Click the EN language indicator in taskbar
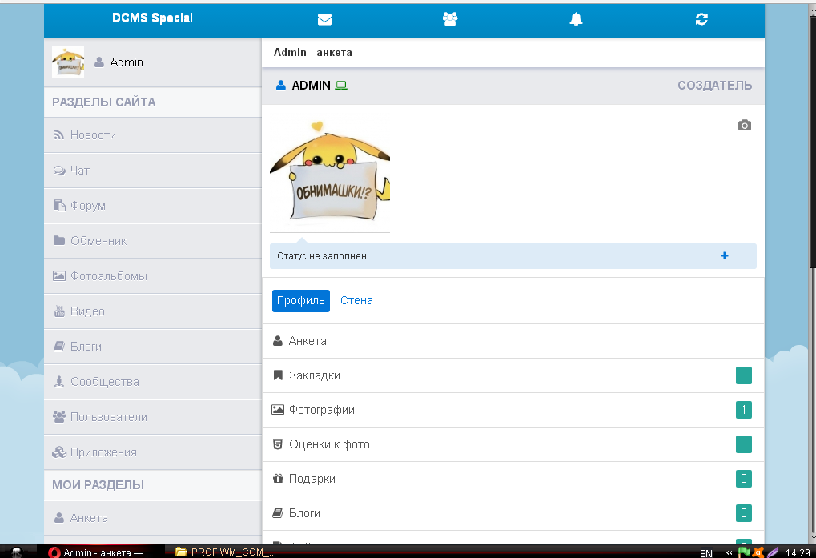 (706, 553)
